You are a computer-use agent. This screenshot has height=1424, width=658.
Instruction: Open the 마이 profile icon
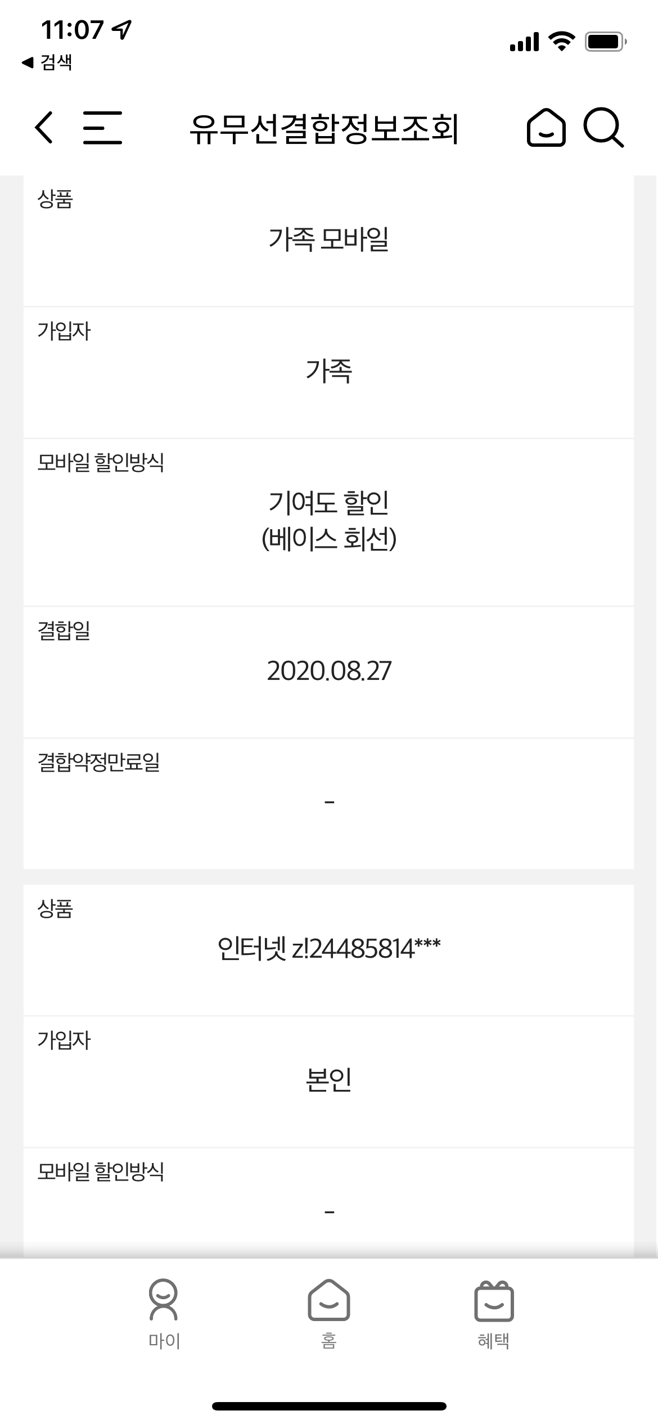click(x=163, y=1300)
